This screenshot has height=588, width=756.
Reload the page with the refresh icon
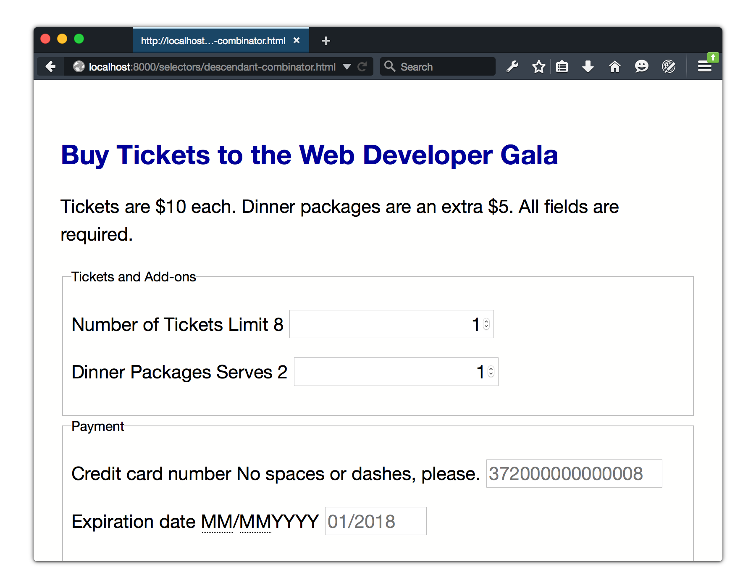[x=362, y=66]
